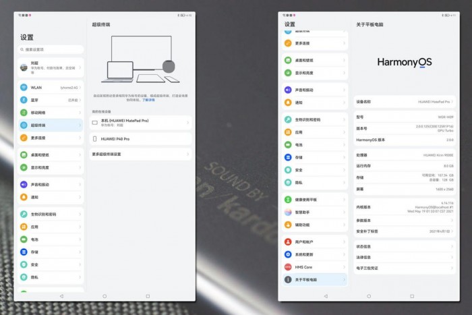Tap 显示和亮度 icon on left tablet
The height and width of the screenshot is (315, 472).
[24, 167]
